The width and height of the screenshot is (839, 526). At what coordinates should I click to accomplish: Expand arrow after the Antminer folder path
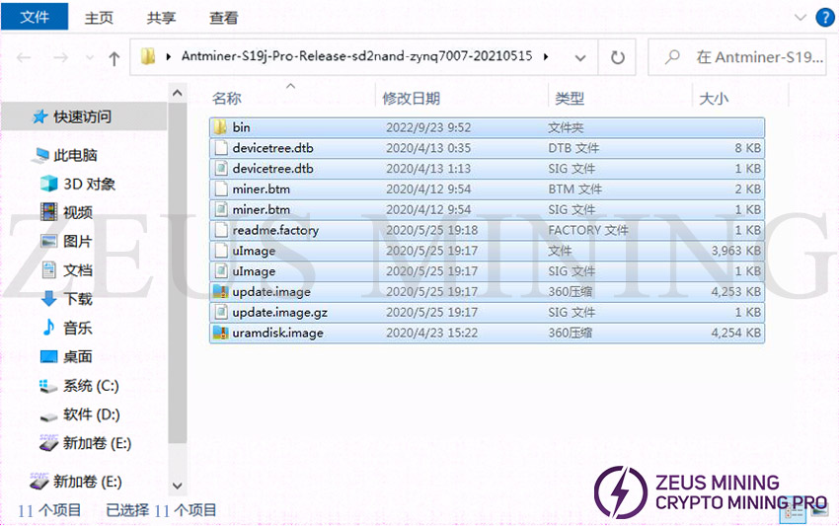tap(546, 56)
